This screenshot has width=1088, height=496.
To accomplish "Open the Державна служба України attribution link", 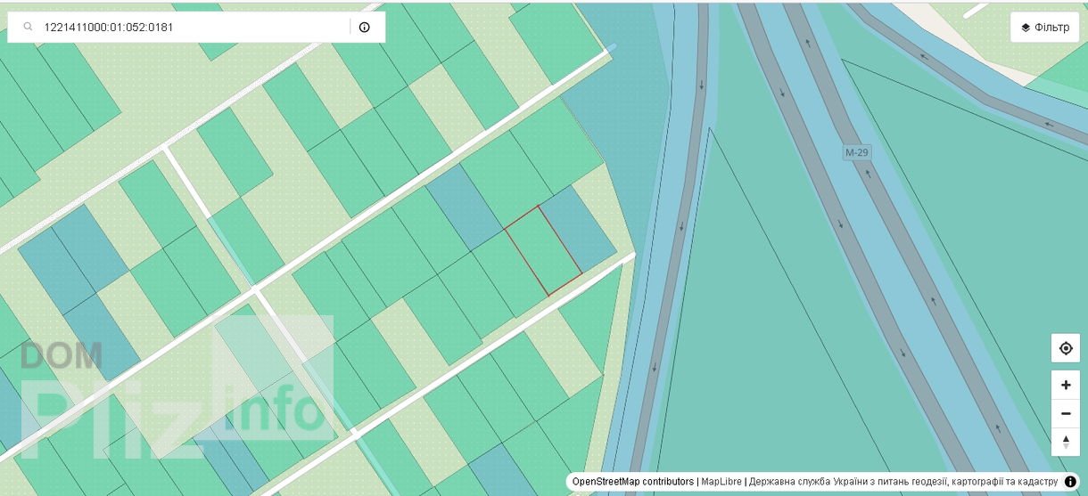I will point(903,482).
